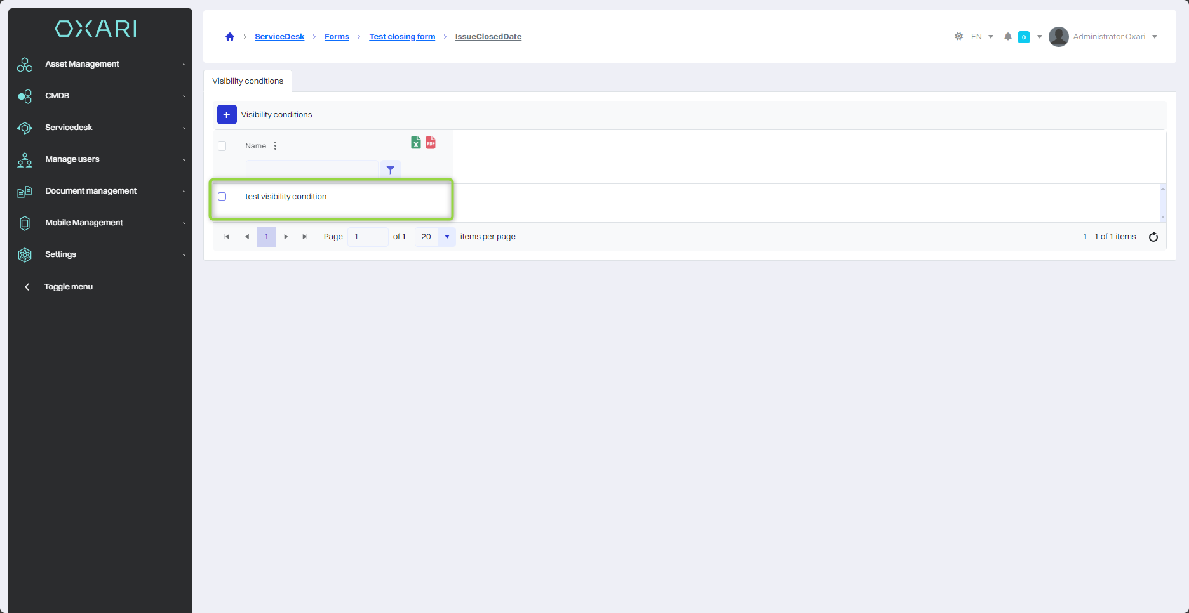Open the notifications bell

point(1007,37)
